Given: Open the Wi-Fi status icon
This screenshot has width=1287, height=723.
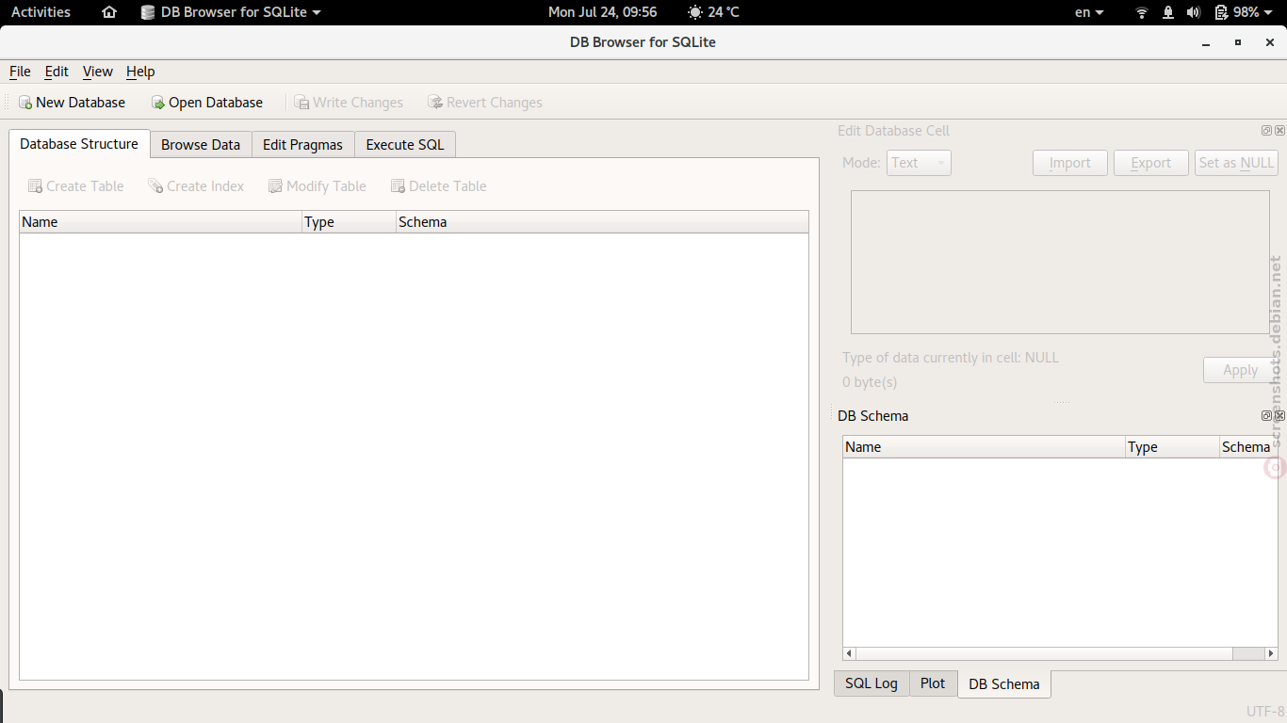Looking at the screenshot, I should point(1142,12).
